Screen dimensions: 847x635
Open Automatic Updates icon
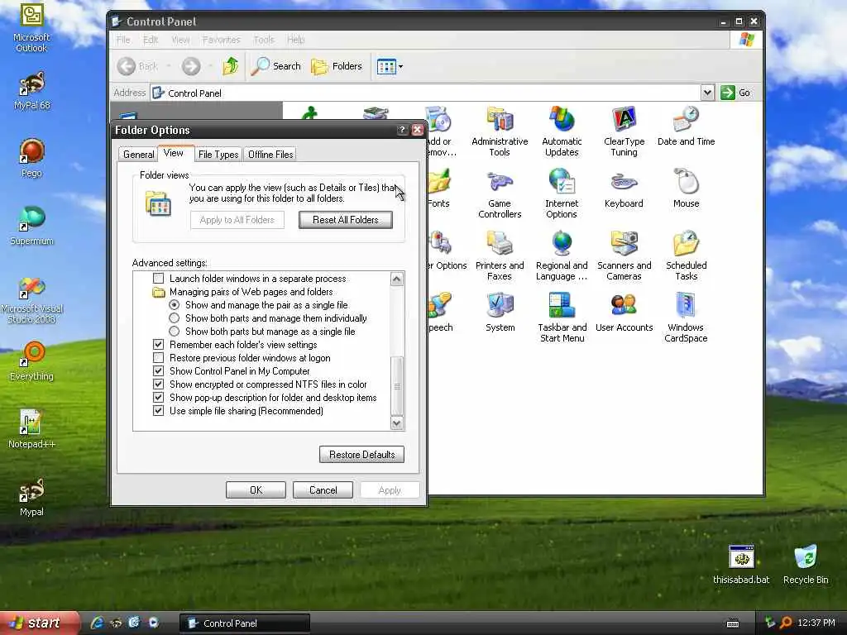(562, 131)
